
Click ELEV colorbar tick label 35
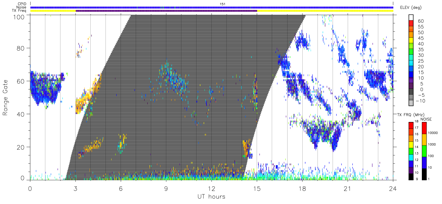click(420, 49)
